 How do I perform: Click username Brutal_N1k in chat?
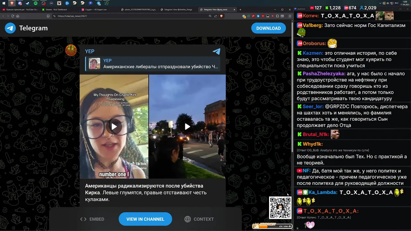[x=316, y=134]
